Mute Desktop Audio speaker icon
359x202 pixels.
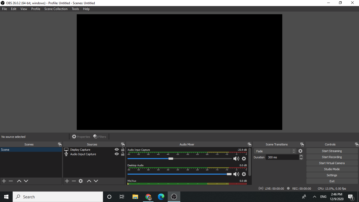[x=236, y=174]
